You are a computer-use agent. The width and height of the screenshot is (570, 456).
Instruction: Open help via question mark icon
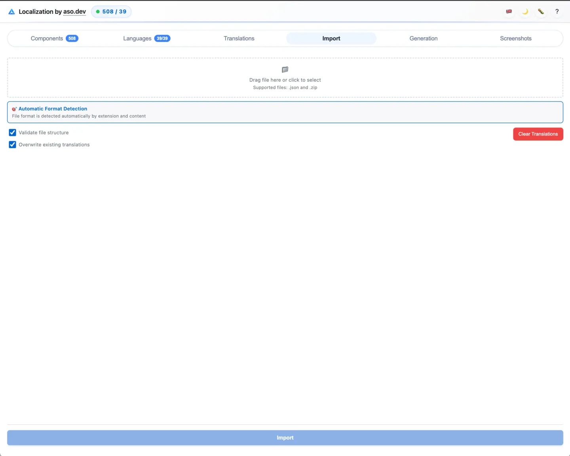pyautogui.click(x=557, y=11)
